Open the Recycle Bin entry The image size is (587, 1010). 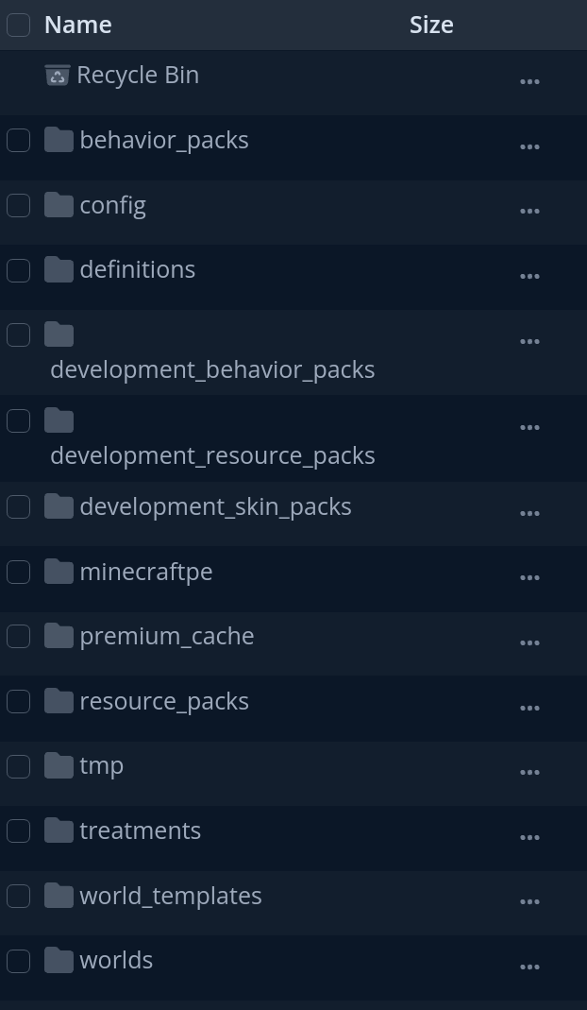[x=138, y=75]
